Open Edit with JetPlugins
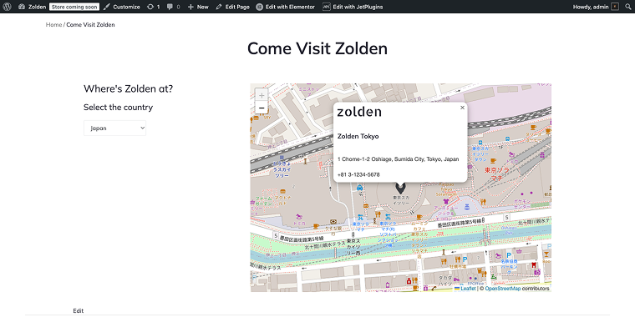Image resolution: width=635 pixels, height=317 pixels. pos(353,7)
